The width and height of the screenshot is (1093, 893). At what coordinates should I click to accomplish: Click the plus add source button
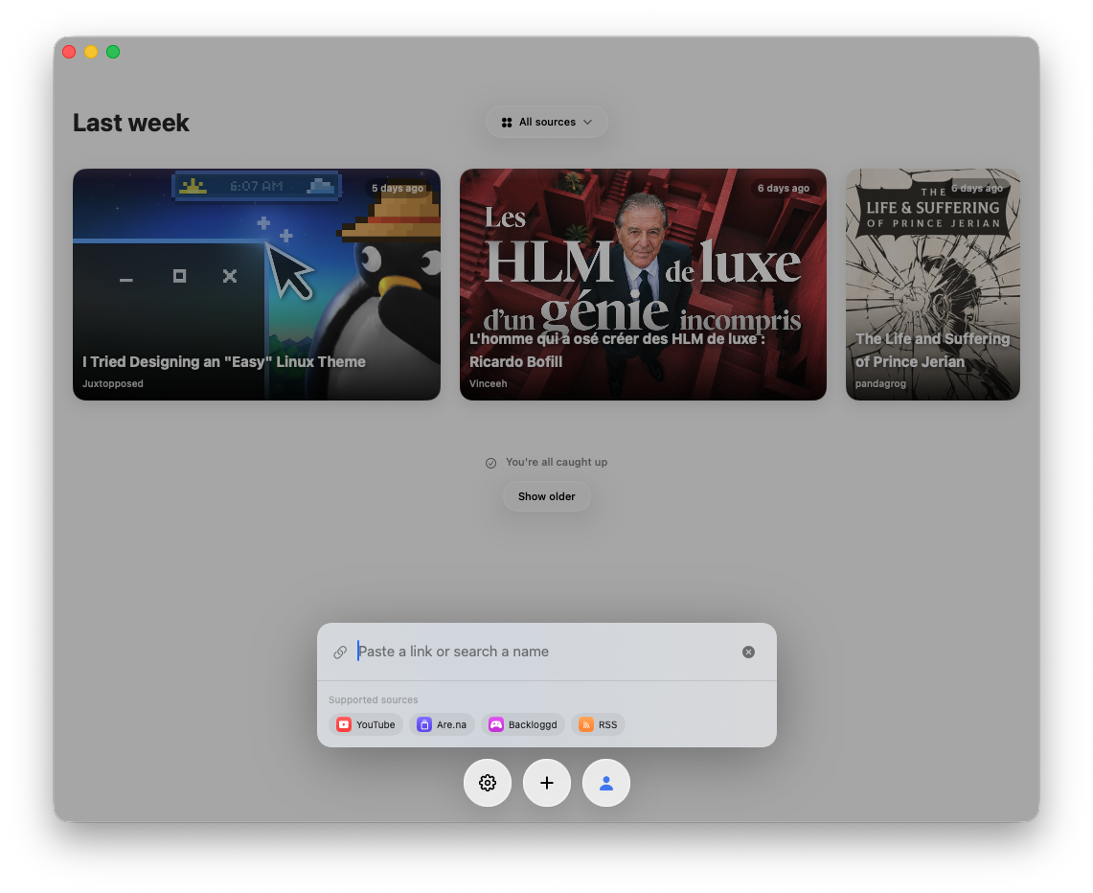tap(546, 783)
